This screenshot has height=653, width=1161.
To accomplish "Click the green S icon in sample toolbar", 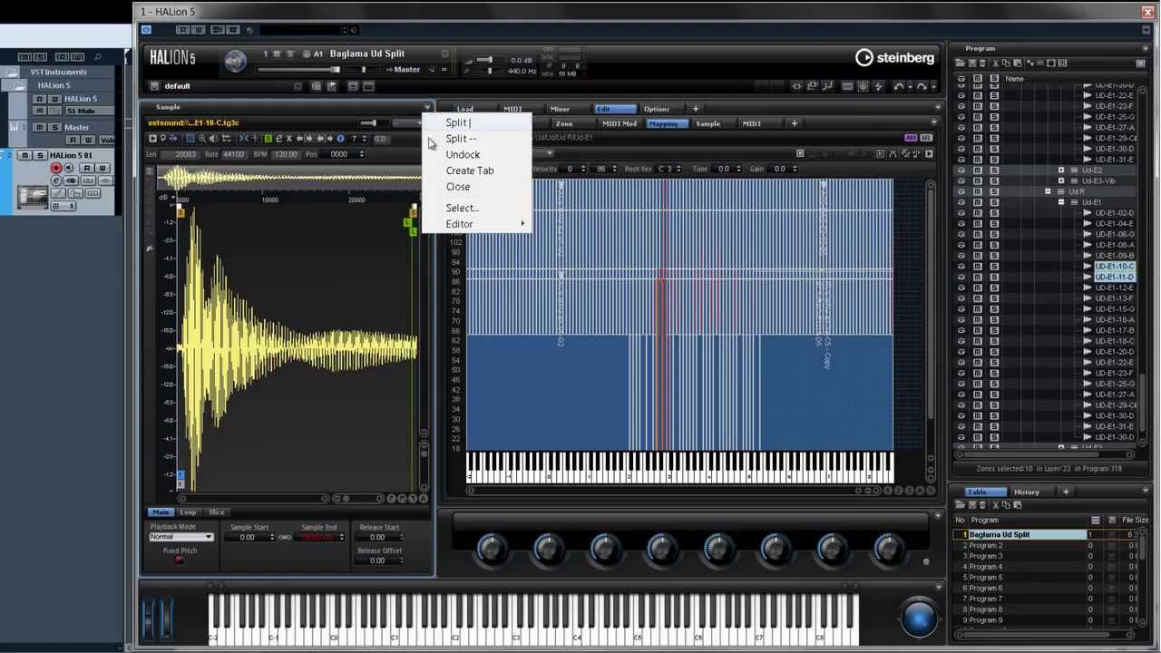I will pyautogui.click(x=268, y=139).
